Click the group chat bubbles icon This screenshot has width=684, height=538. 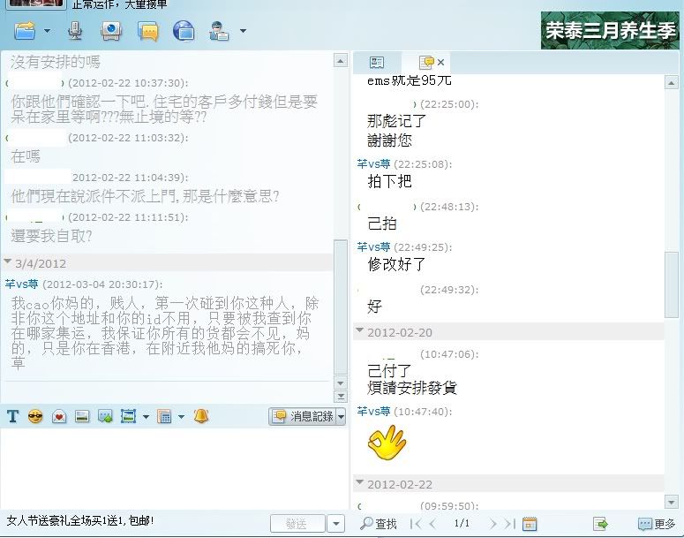[x=148, y=33]
